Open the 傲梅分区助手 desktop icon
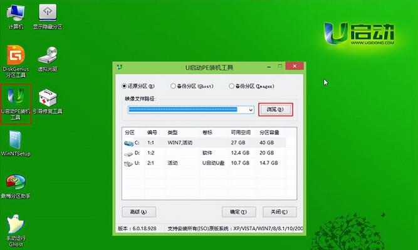 pos(16,186)
